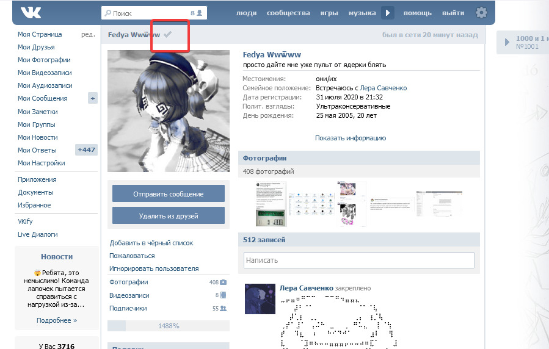Viewport: 549px width, 349px height.
Task: Click the pinned post author's avatar
Action: pos(260,299)
